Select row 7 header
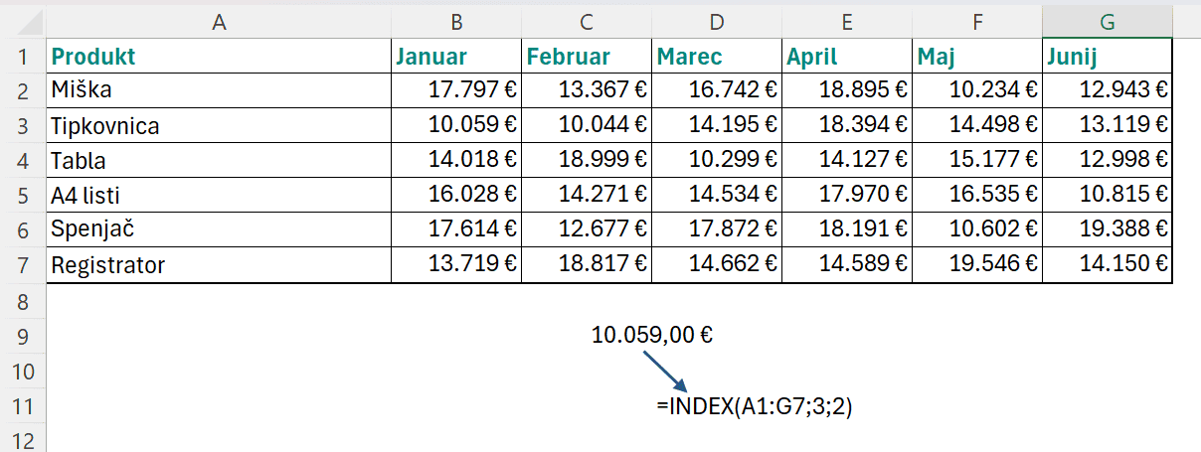Image resolution: width=1201 pixels, height=452 pixels. click(22, 265)
